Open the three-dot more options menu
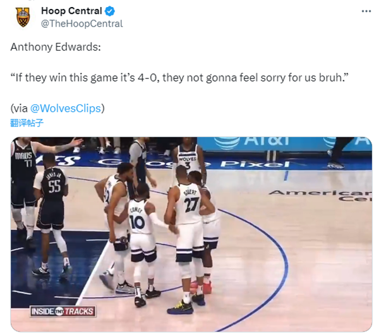This screenshot has height=333, width=379. (x=366, y=11)
